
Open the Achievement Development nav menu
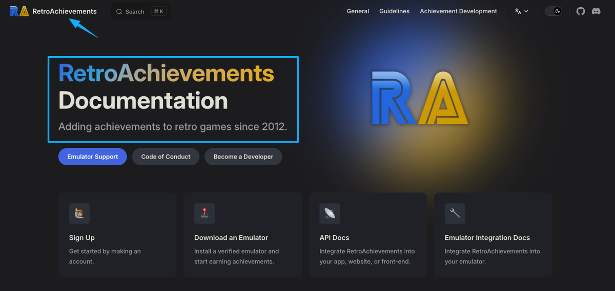coord(458,11)
